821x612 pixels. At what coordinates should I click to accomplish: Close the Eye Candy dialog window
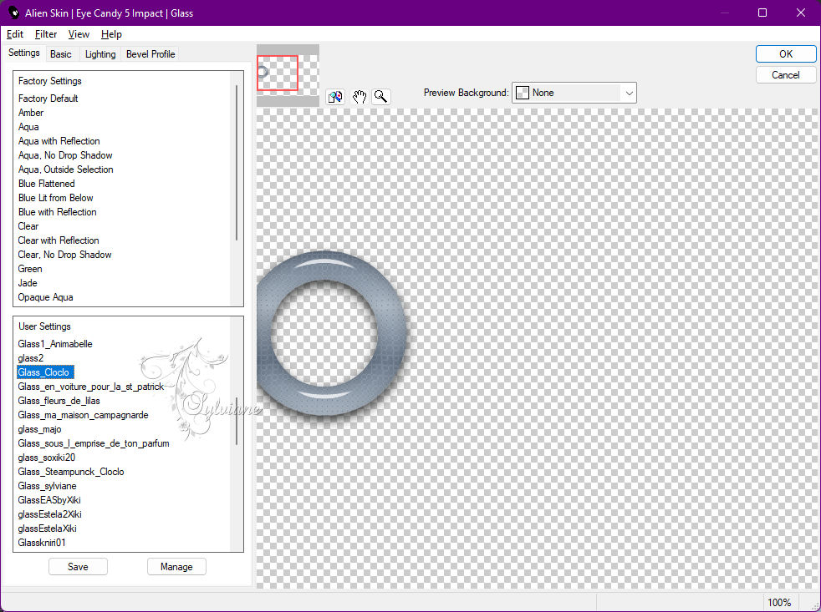tap(801, 13)
